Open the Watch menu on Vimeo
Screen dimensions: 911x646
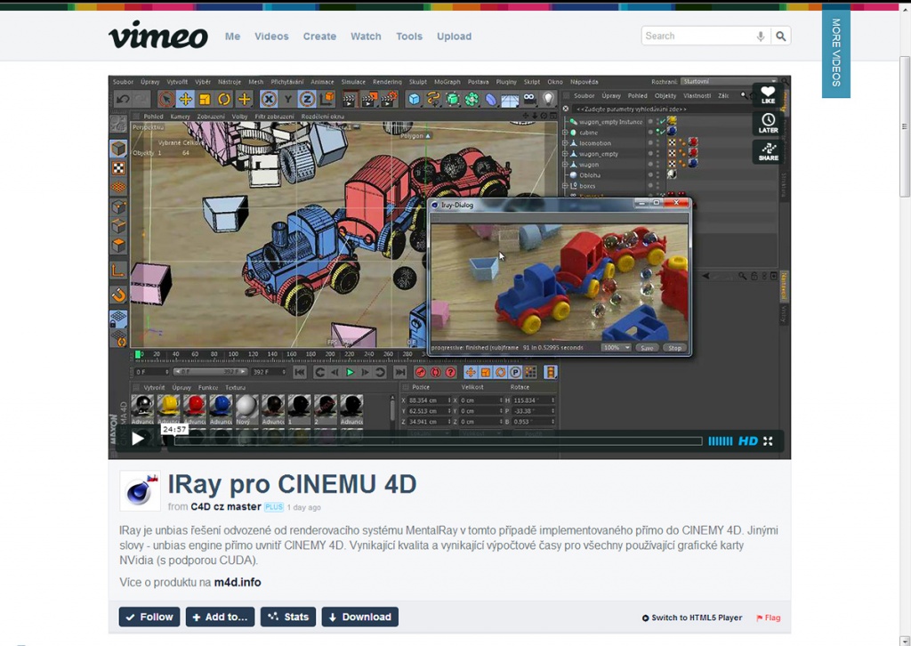click(x=366, y=36)
